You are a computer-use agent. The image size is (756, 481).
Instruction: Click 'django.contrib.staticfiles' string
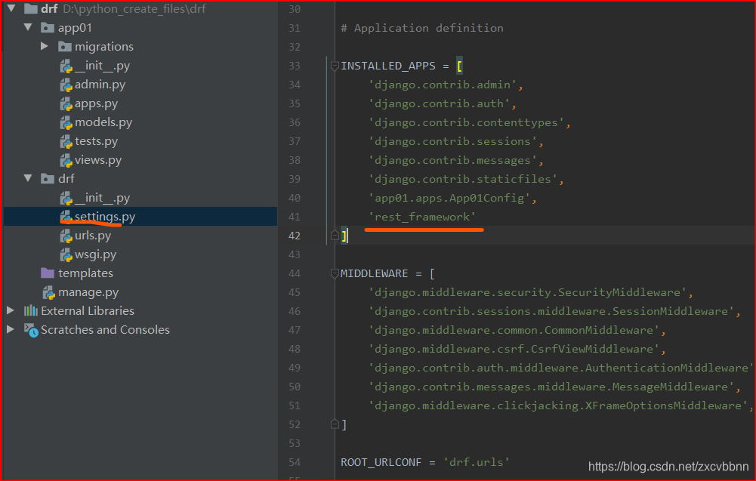click(463, 179)
